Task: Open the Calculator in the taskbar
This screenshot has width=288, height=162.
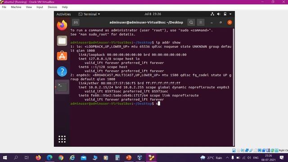Action: pyautogui.click(x=117, y=157)
